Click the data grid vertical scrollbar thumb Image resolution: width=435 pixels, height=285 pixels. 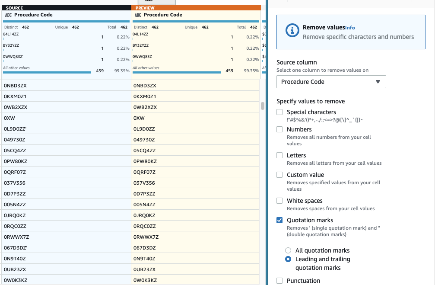pos(263,106)
